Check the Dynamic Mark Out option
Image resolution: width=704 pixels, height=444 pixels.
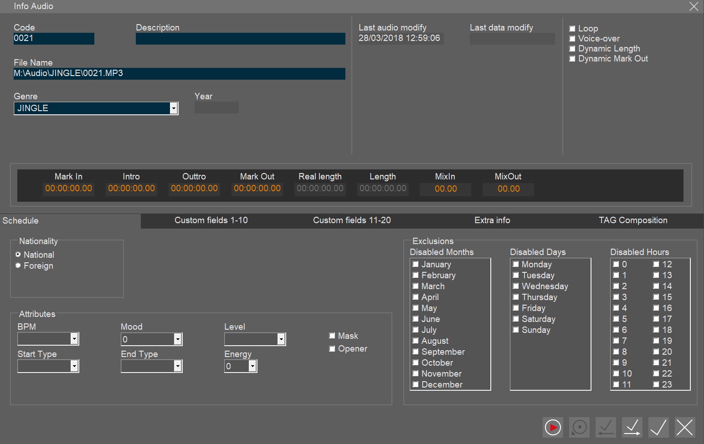[x=572, y=59]
